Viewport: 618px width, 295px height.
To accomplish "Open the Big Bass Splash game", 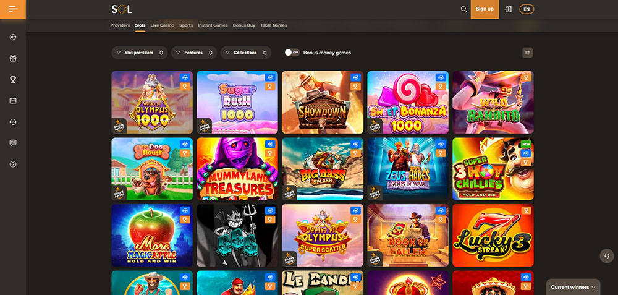I will [323, 169].
